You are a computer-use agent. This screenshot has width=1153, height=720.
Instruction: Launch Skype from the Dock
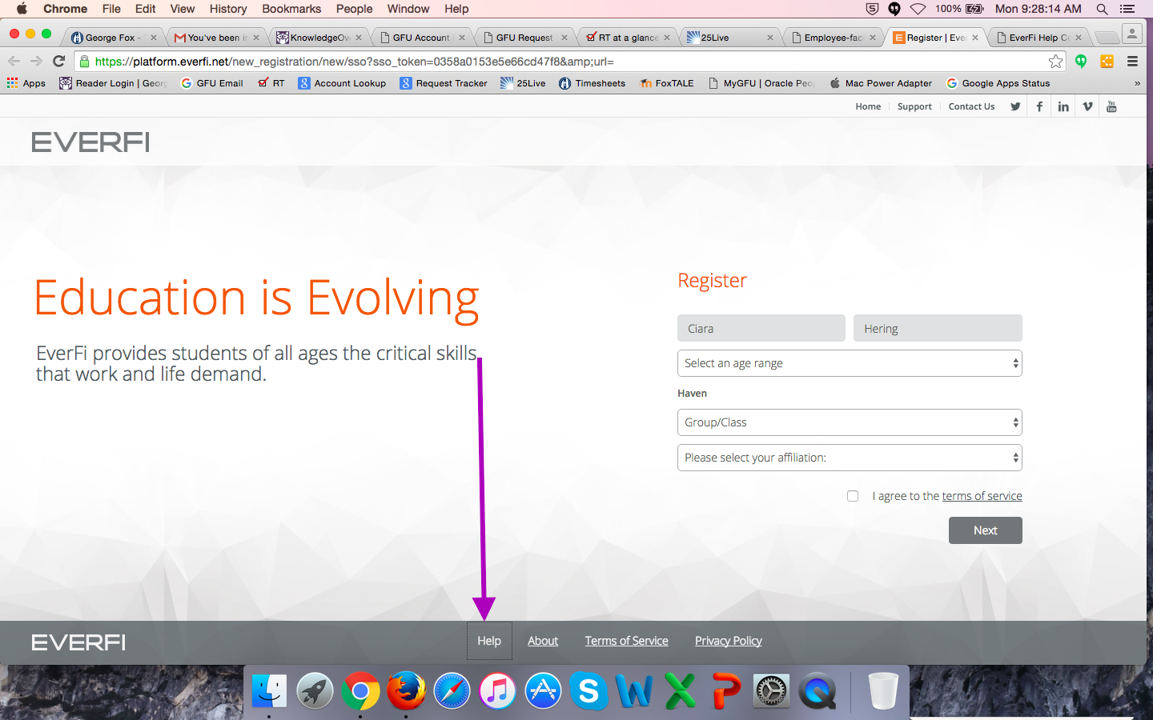coord(589,691)
